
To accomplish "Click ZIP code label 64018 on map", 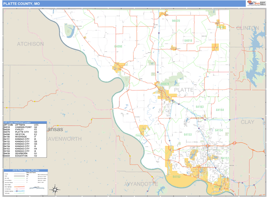I will [187, 41].
